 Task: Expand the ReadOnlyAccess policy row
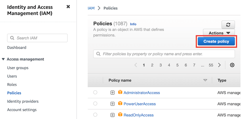(x=112, y=115)
